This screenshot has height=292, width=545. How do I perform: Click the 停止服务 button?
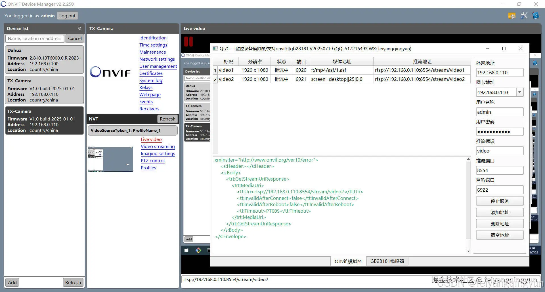coord(500,201)
